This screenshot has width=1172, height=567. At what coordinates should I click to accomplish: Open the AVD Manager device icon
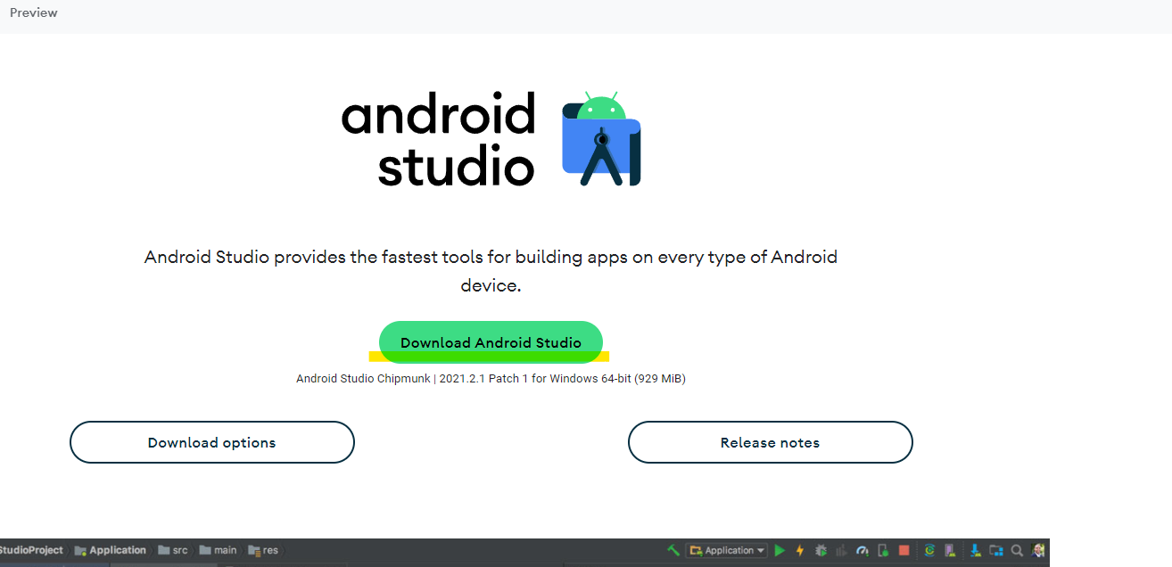click(x=949, y=550)
